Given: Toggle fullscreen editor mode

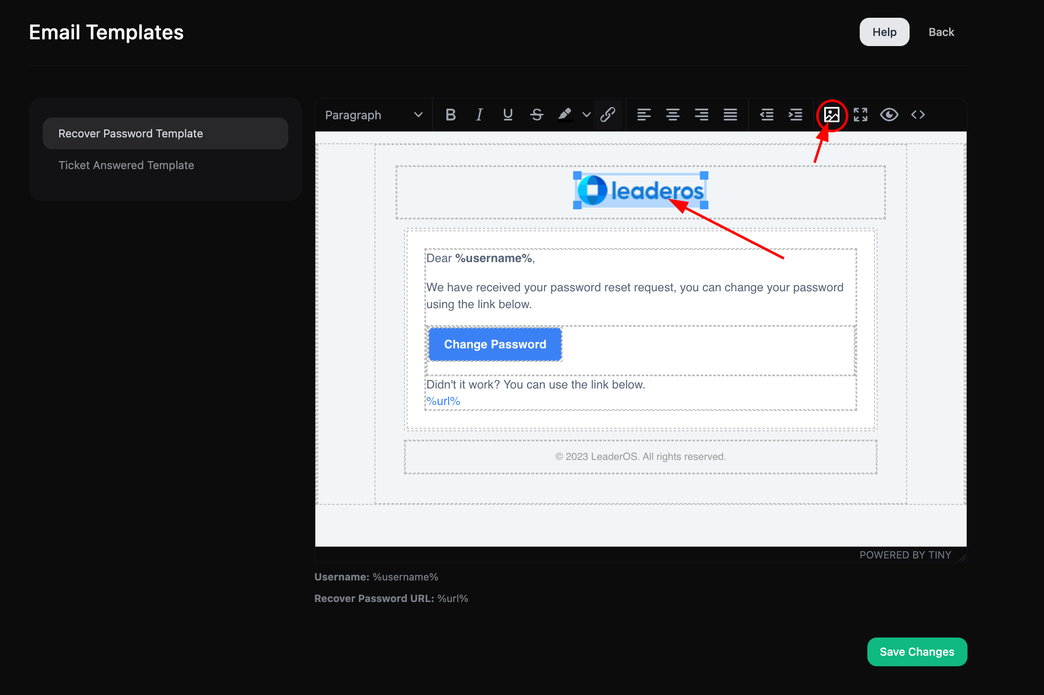Looking at the screenshot, I should 860,115.
